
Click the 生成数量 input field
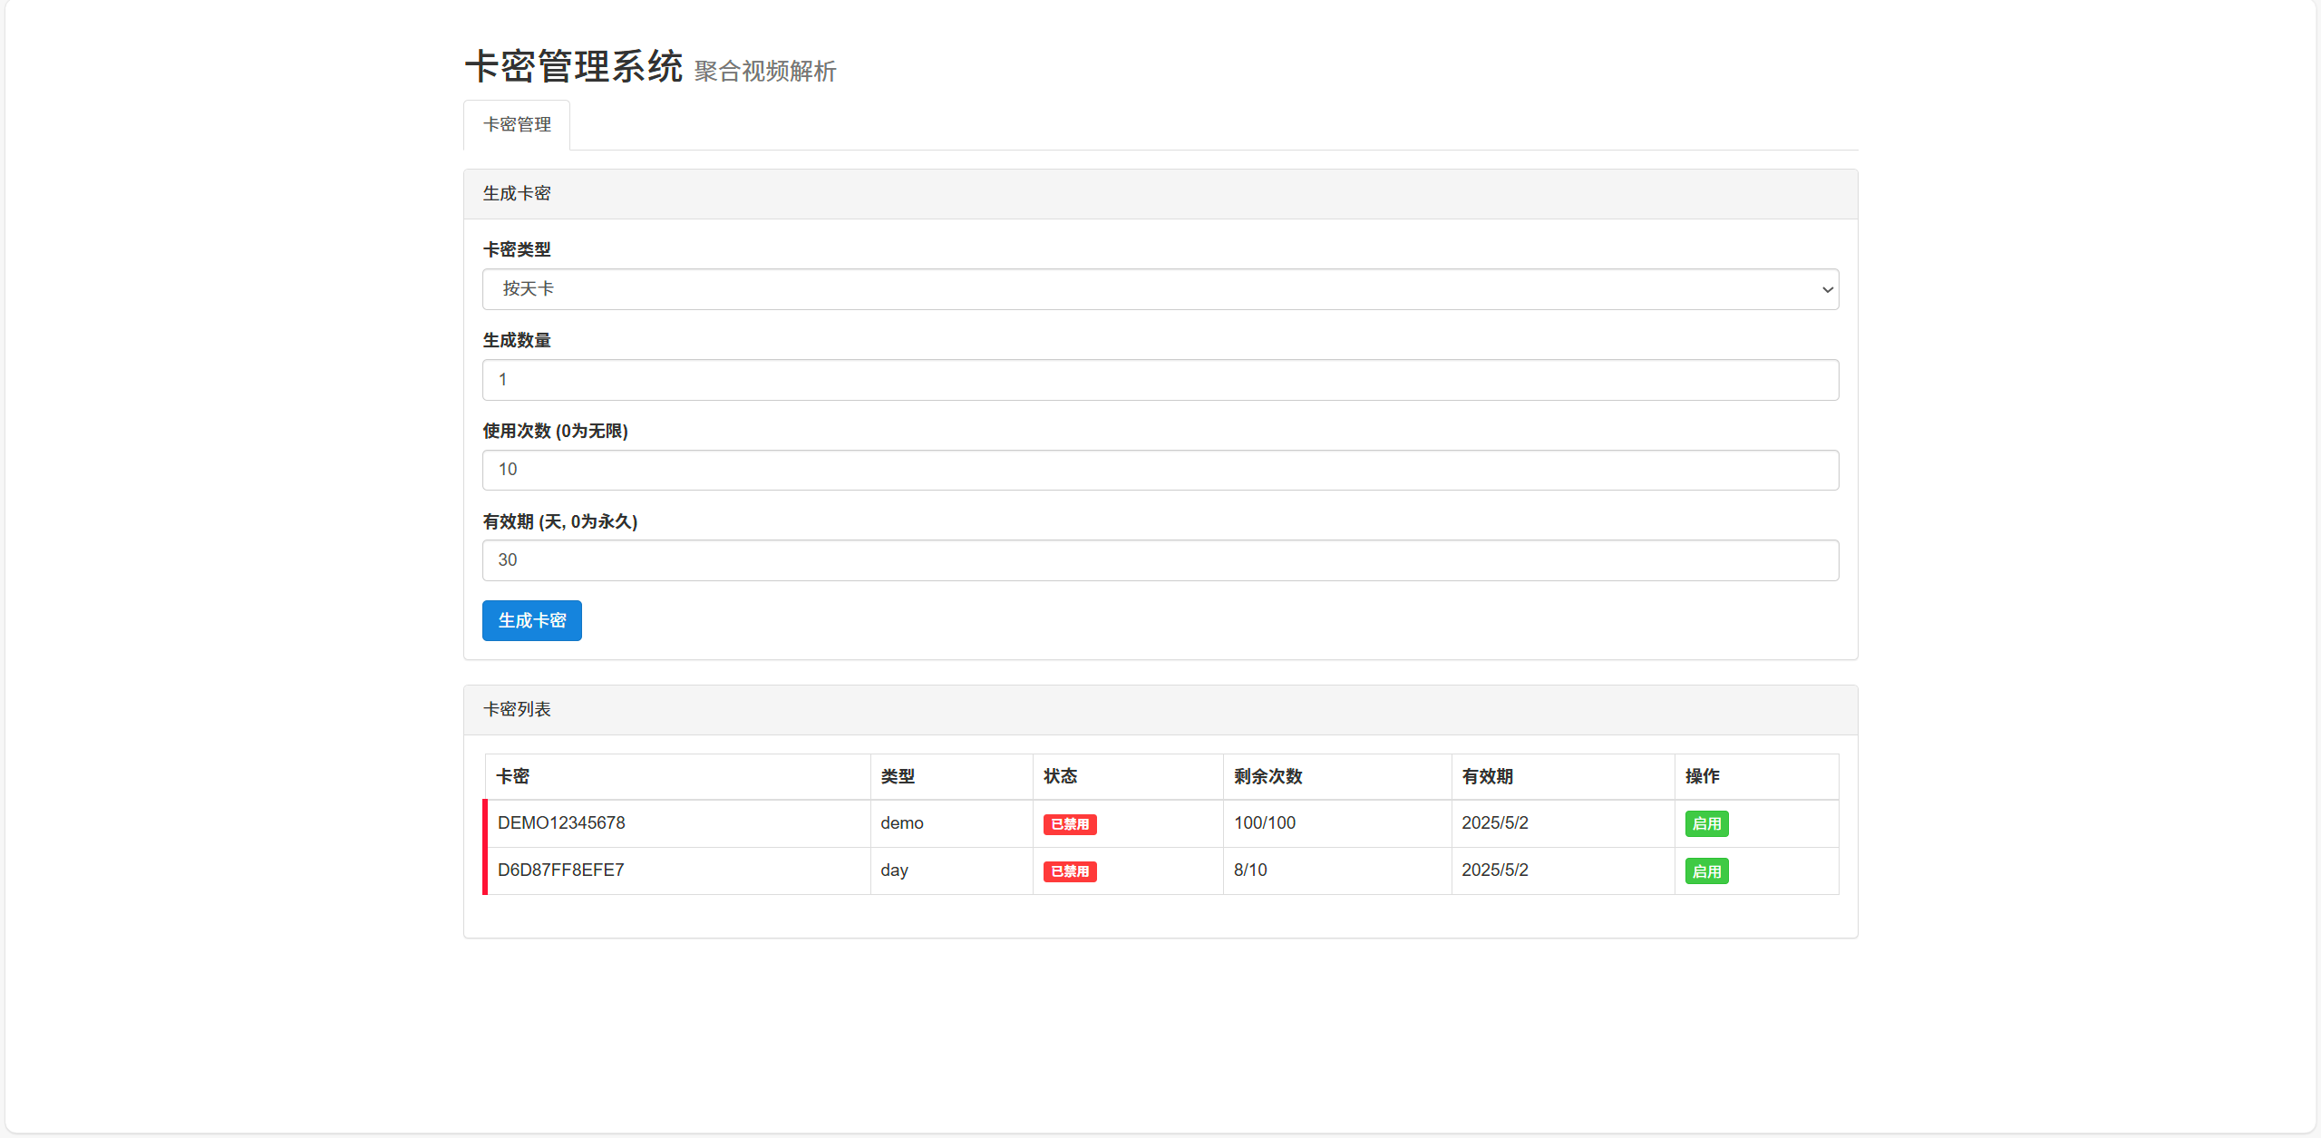1160,379
